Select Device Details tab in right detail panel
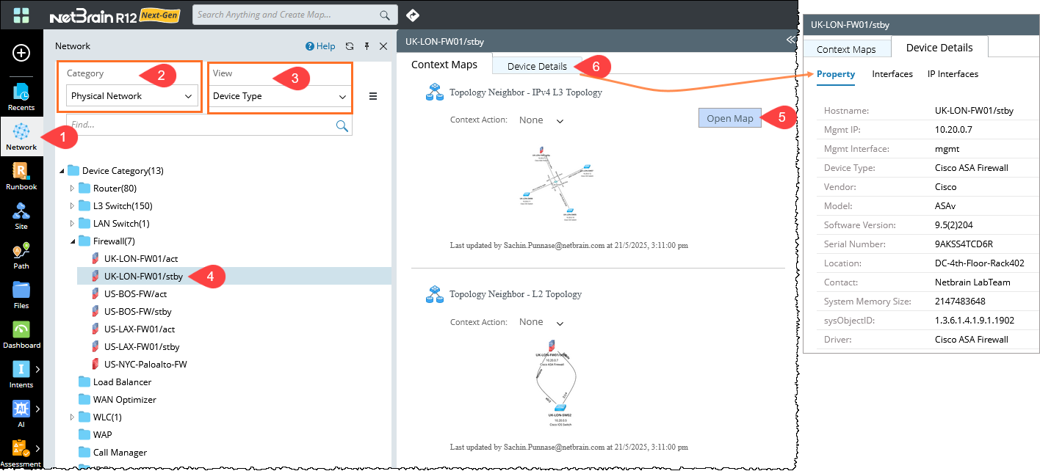Image resolution: width=1040 pixels, height=471 pixels. (939, 48)
